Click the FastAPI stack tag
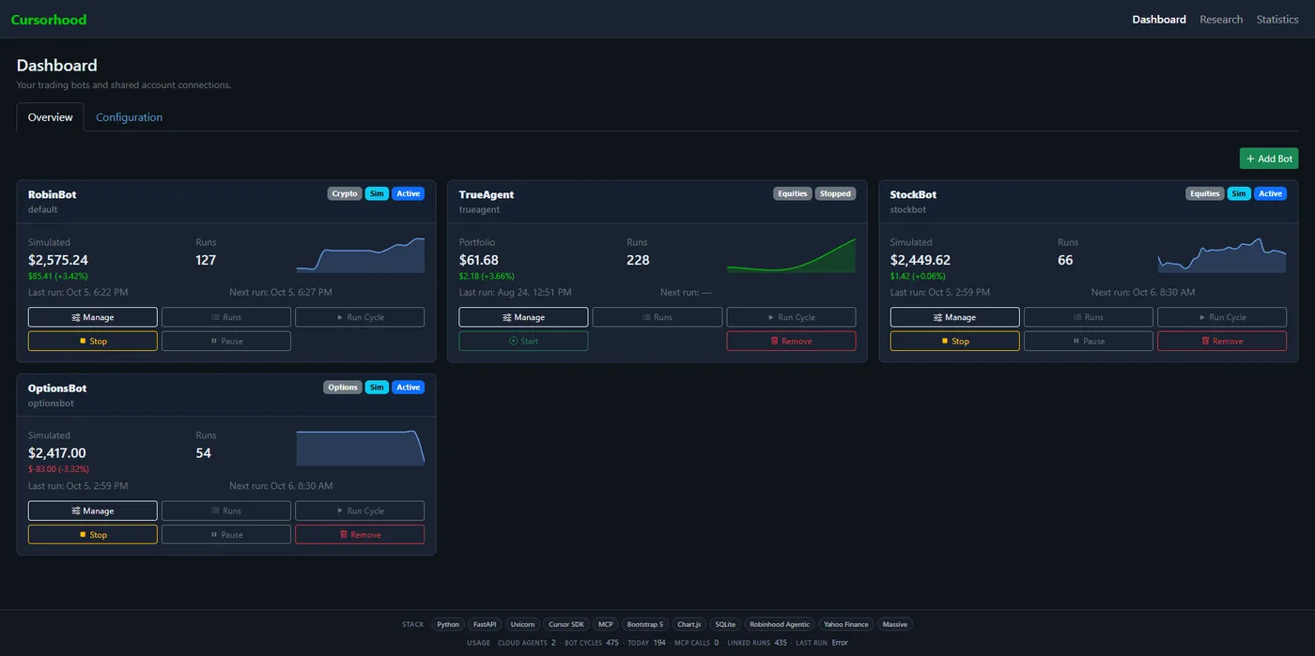Image resolution: width=1315 pixels, height=656 pixels. coord(485,624)
